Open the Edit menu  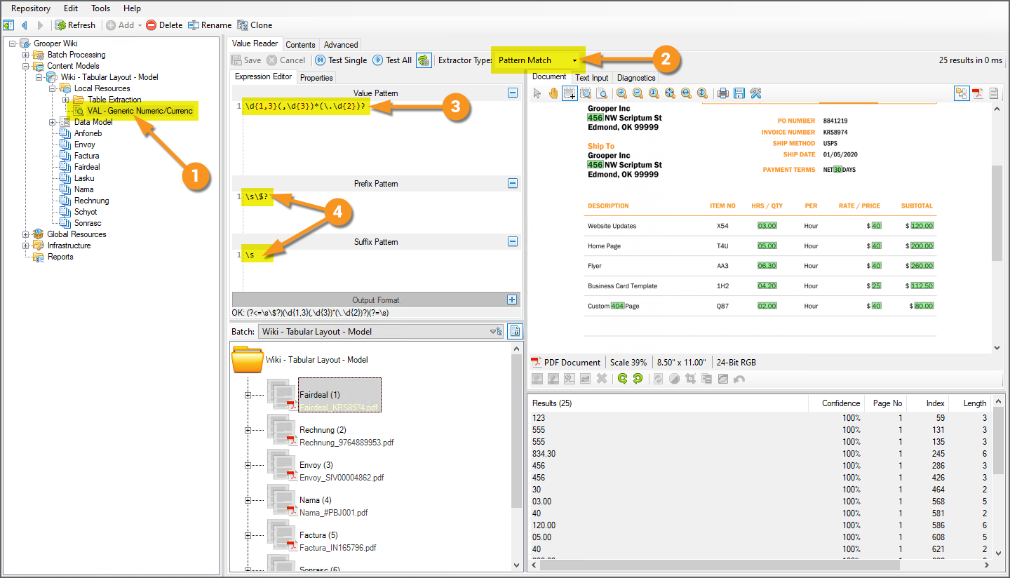71,8
